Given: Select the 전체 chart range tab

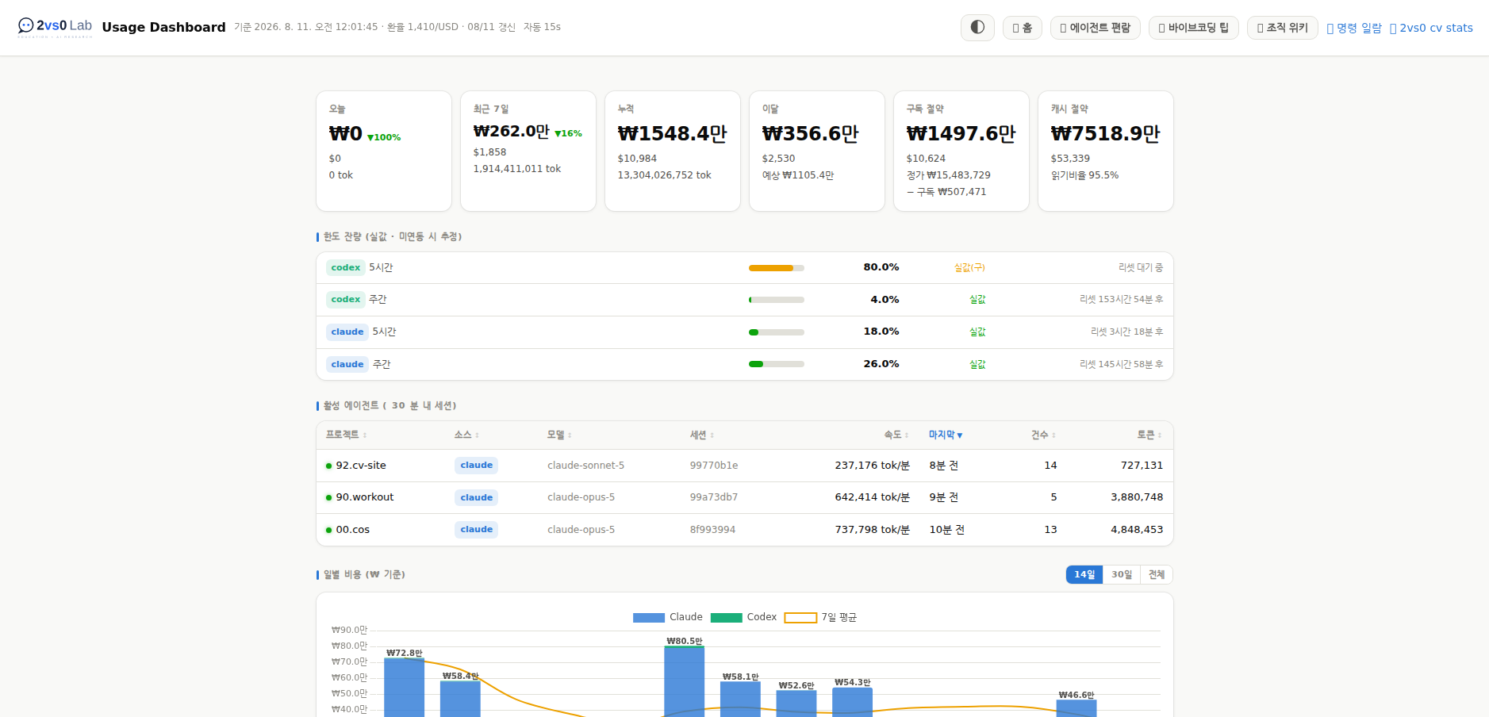Looking at the screenshot, I should 1157,574.
